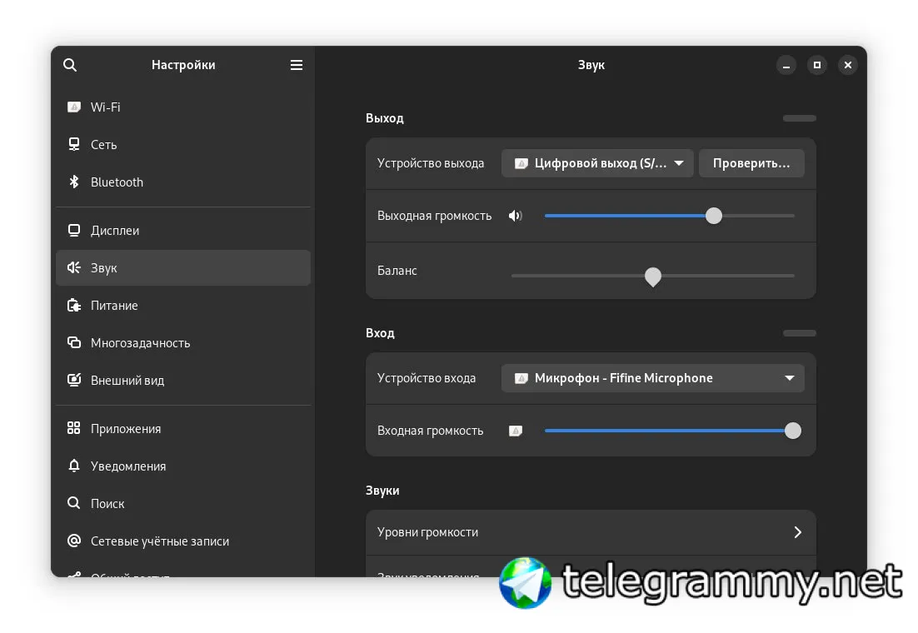Click the Баланс label
This screenshot has width=918, height=633.
pos(397,271)
